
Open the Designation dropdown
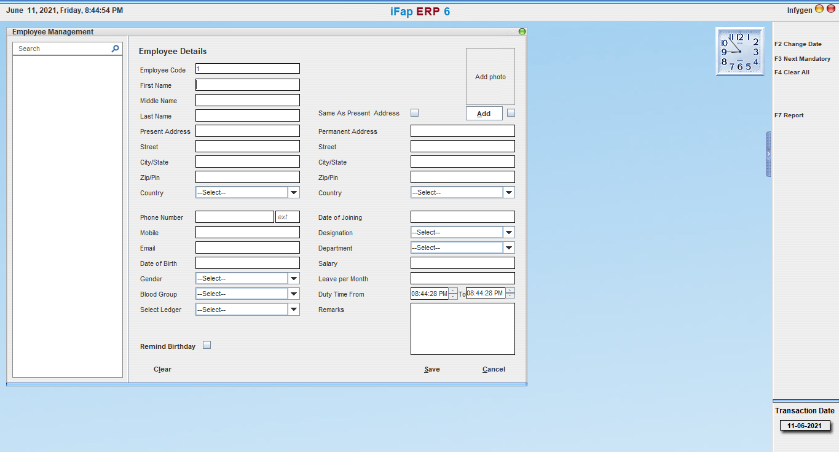508,233
